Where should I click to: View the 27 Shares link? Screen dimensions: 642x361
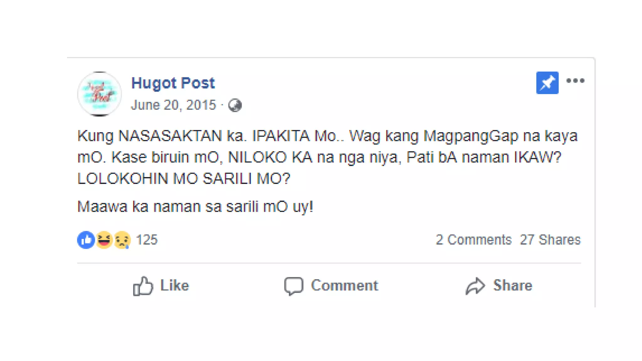pos(550,240)
